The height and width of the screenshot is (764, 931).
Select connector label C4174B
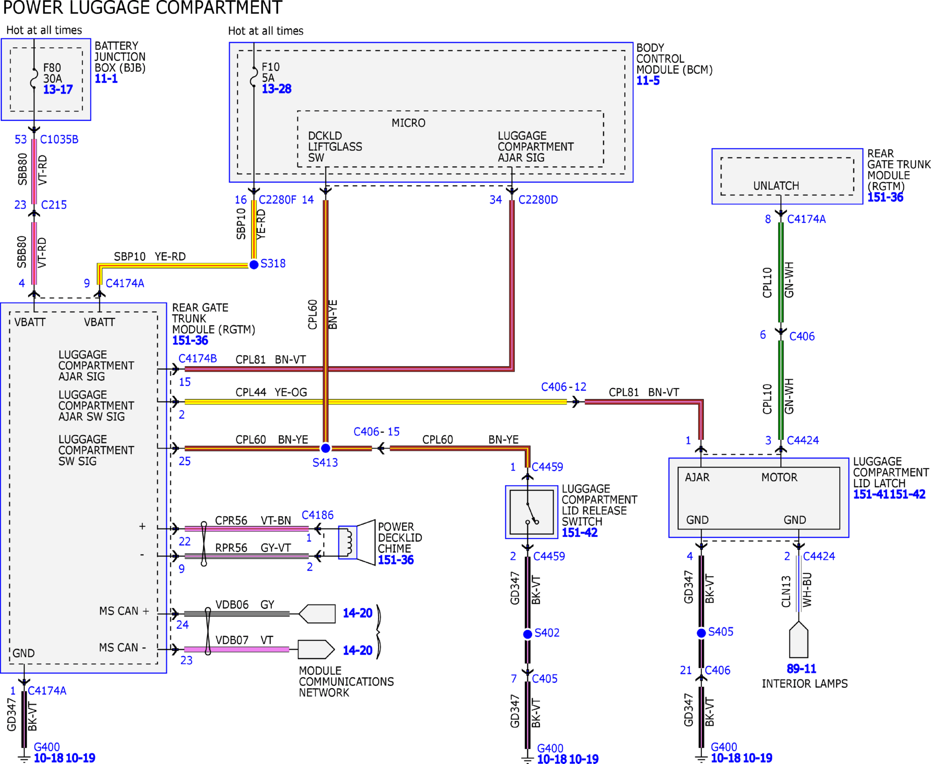[x=198, y=359]
